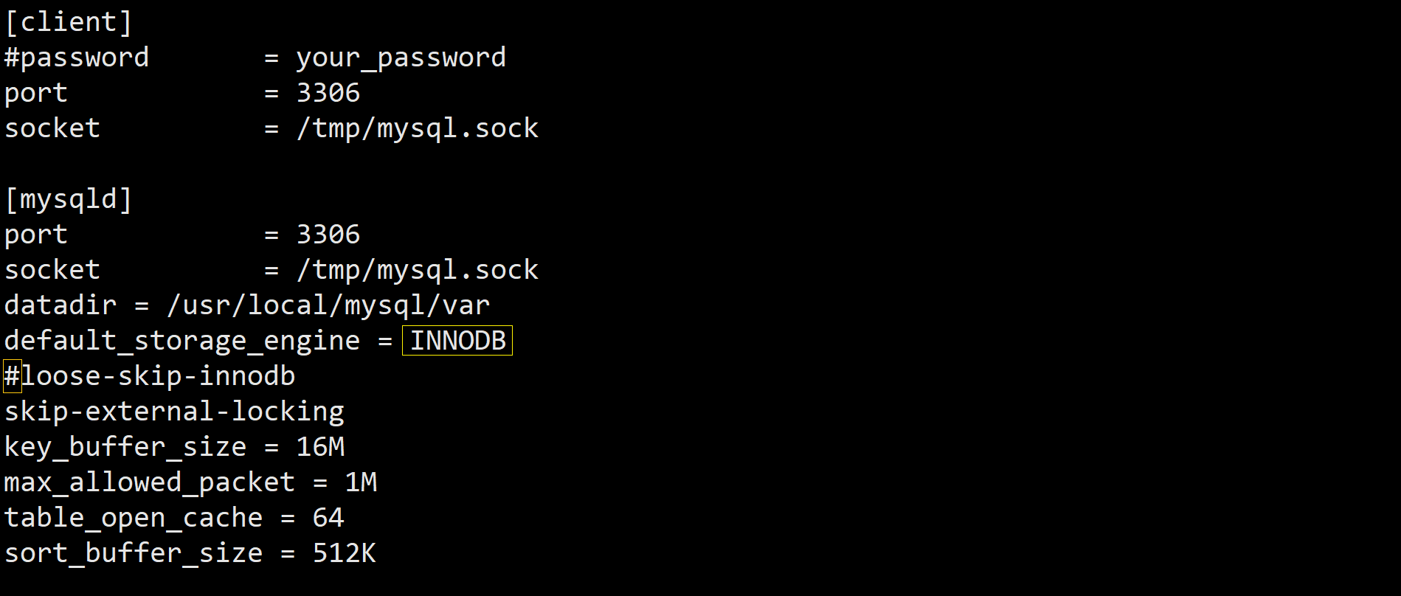Click the table_open_cache value 64
1401x596 pixels.
328,518
